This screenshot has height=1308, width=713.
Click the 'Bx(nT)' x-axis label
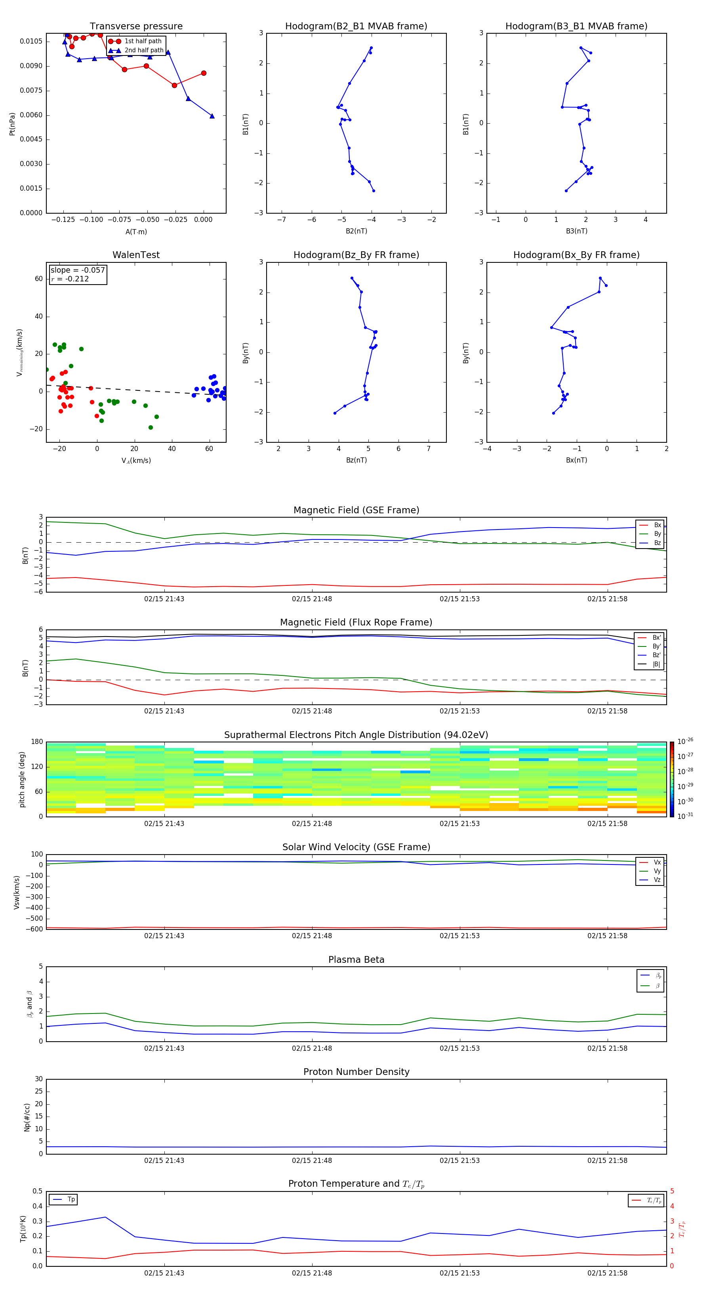coord(576,460)
